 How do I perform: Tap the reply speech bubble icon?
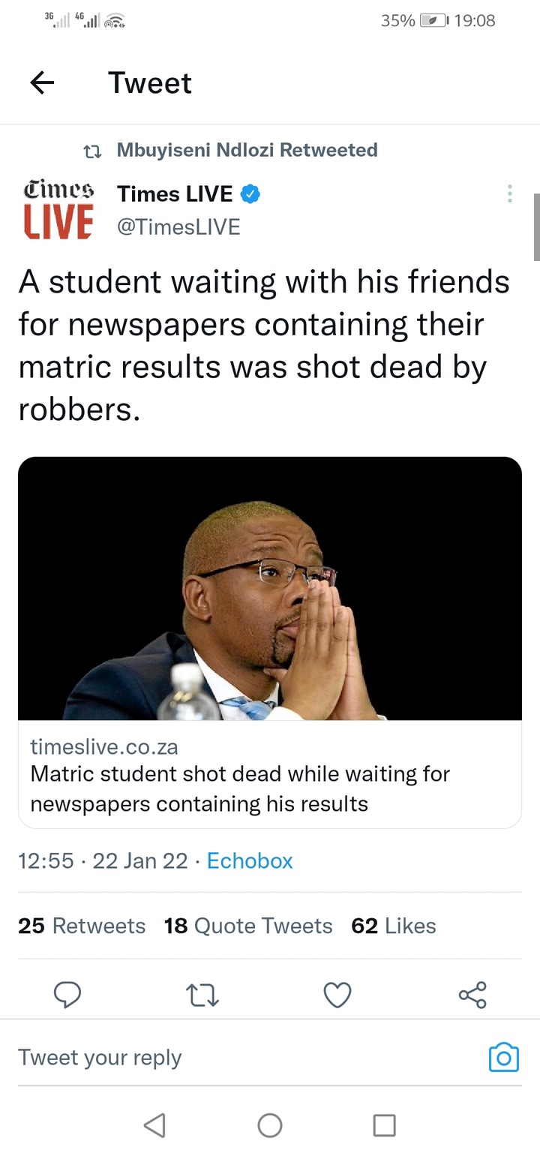click(67, 995)
